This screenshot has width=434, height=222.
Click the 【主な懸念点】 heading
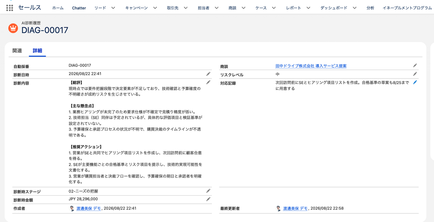click(82, 106)
